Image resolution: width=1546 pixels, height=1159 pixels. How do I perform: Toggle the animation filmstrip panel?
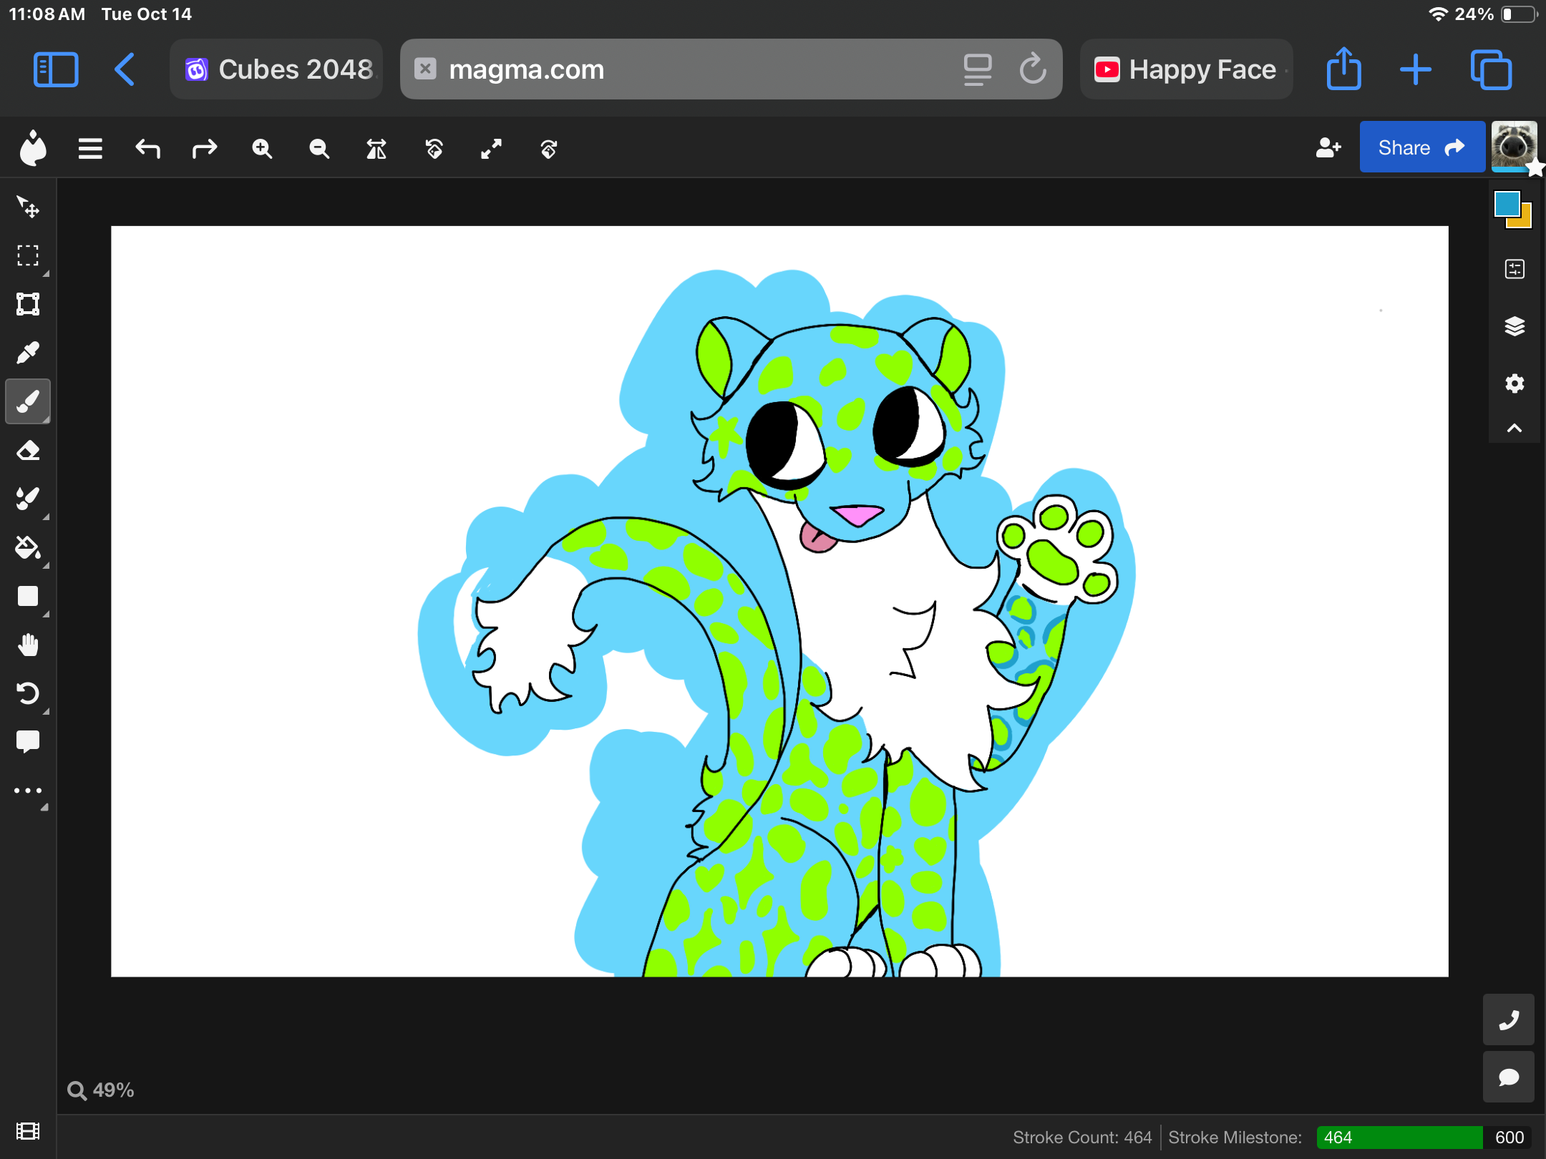28,1131
